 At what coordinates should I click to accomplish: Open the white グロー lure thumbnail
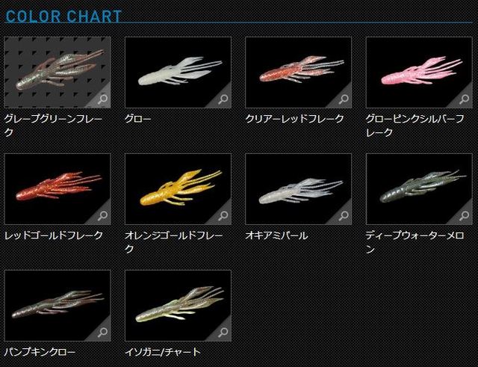178,73
